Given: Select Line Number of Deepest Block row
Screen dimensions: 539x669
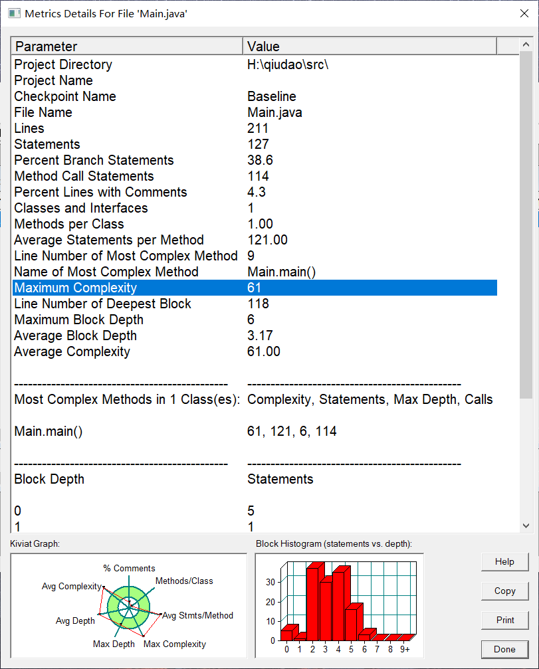Looking at the screenshot, I should [255, 304].
